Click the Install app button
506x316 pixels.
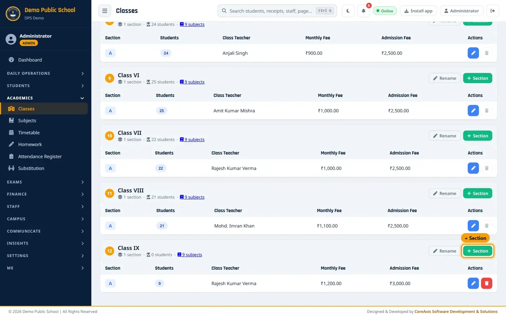pos(419,11)
